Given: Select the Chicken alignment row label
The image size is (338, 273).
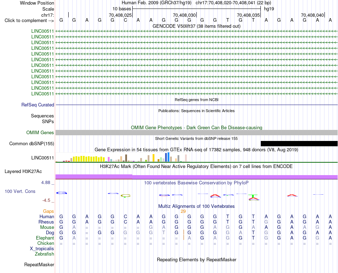Looking at the screenshot, I should [x=46, y=243].
